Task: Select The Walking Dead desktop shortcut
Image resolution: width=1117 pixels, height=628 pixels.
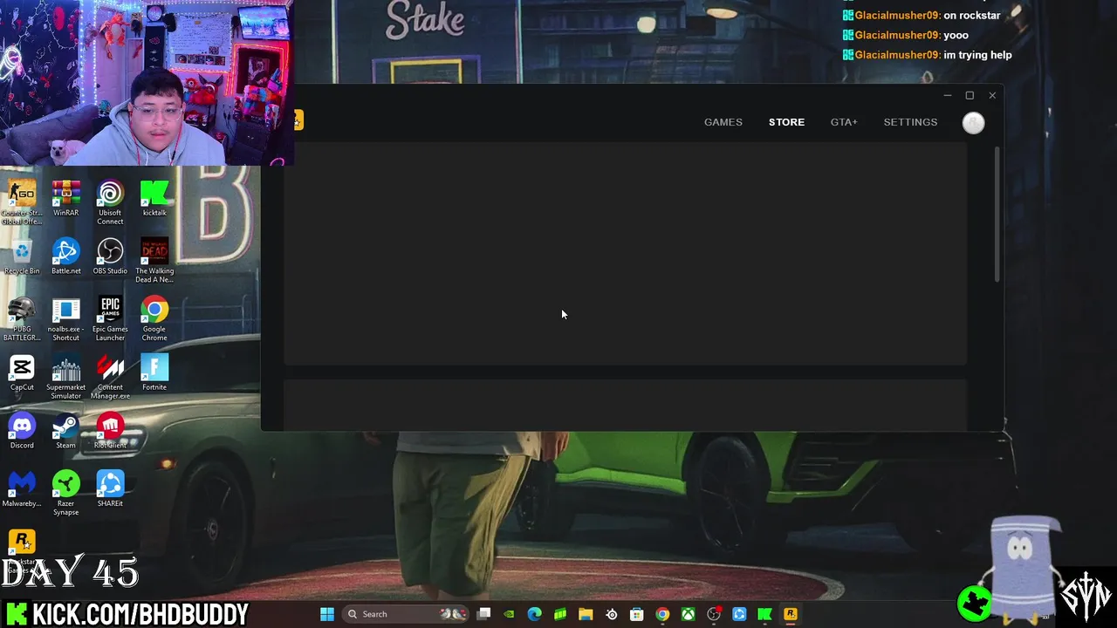Action: tap(154, 261)
